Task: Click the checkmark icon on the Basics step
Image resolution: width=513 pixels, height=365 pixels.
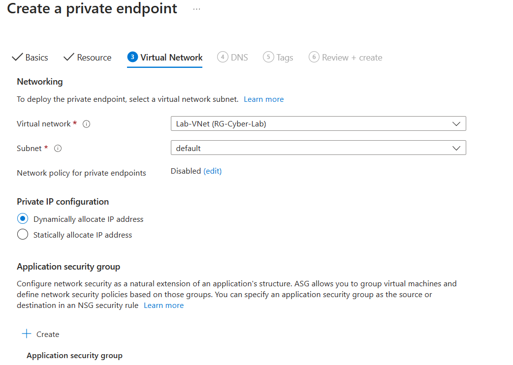Action: coord(16,57)
